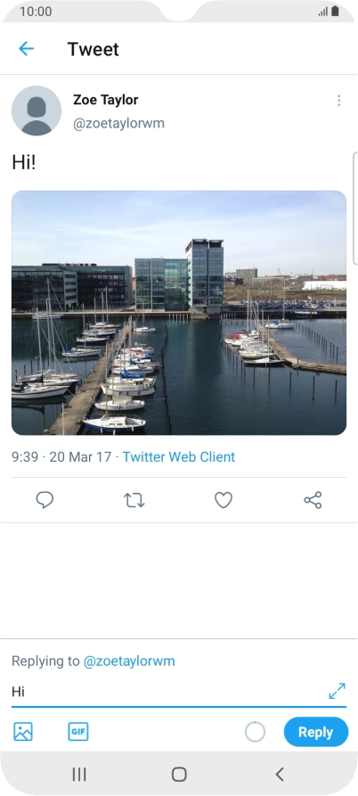This screenshot has width=358, height=796.
Task: Open the marina photo in tweet
Action: pos(179,313)
